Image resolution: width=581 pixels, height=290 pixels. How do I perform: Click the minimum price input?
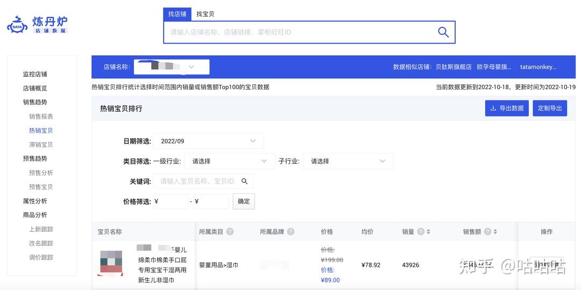click(x=171, y=201)
